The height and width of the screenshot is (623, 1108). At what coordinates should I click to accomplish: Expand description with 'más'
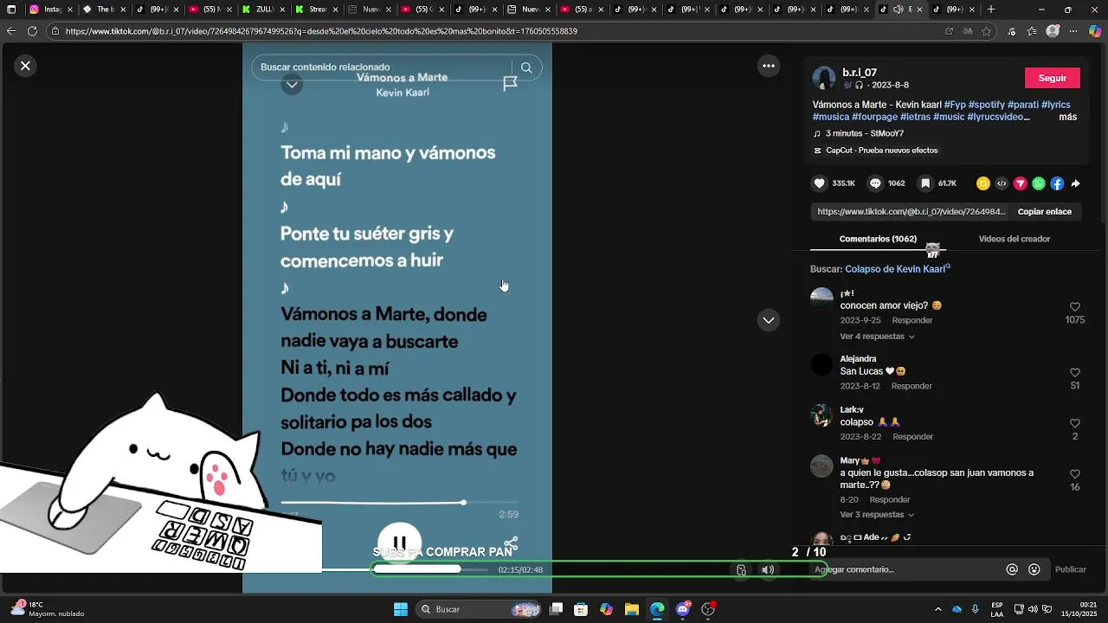1067,117
